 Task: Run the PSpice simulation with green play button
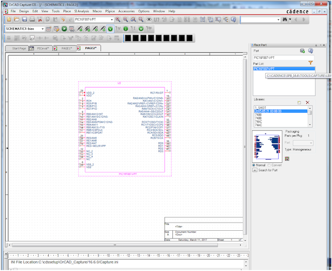pyautogui.click(x=64, y=28)
